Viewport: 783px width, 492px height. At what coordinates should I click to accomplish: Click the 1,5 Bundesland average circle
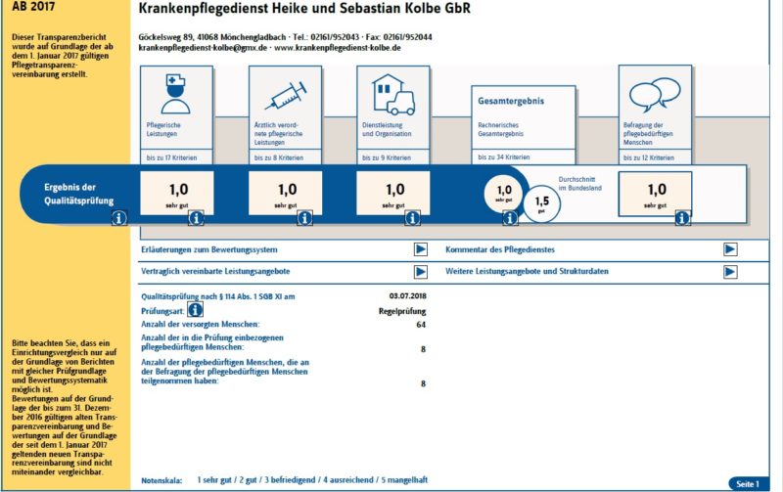(x=542, y=203)
